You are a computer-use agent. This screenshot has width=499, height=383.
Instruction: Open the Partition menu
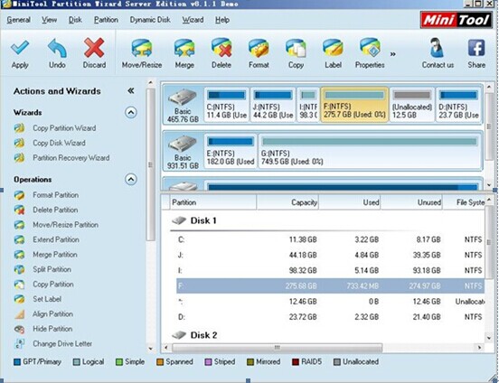[106, 20]
